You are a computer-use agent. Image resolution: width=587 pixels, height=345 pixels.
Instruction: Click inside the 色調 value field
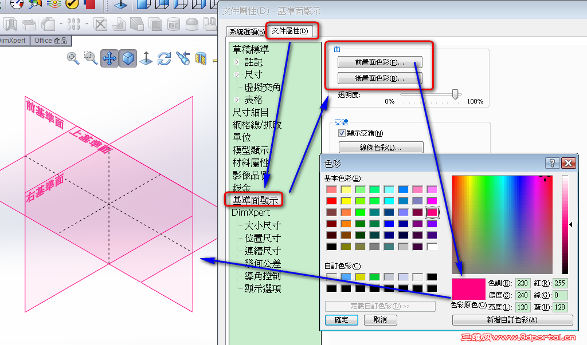[522, 283]
